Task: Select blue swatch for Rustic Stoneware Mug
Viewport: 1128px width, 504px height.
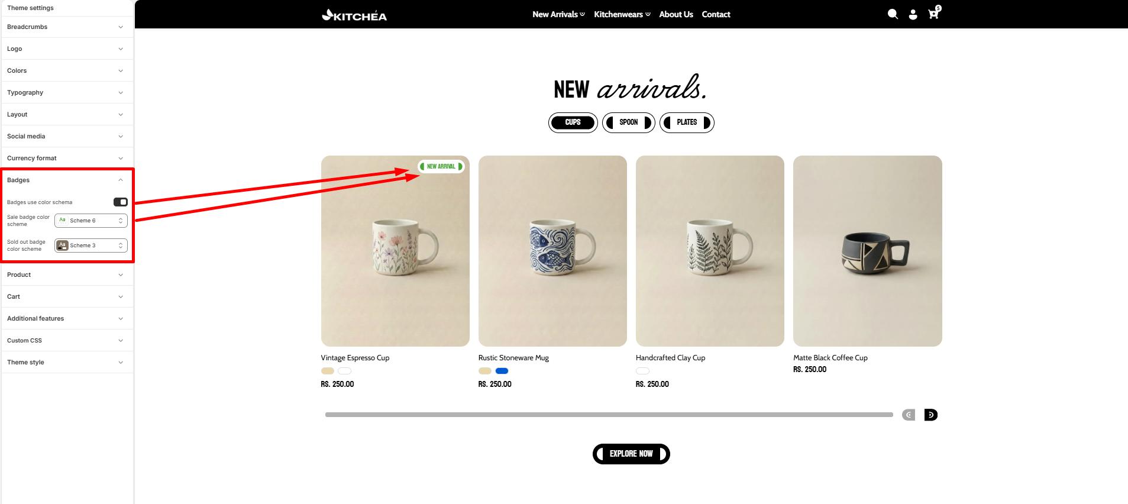Action: pos(502,371)
